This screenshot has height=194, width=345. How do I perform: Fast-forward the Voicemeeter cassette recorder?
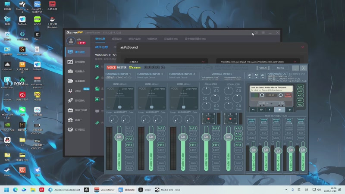(x=261, y=110)
